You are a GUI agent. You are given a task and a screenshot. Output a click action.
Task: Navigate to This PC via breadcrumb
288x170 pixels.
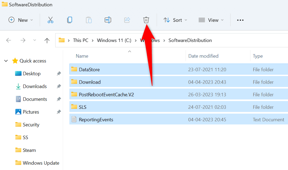click(81, 40)
